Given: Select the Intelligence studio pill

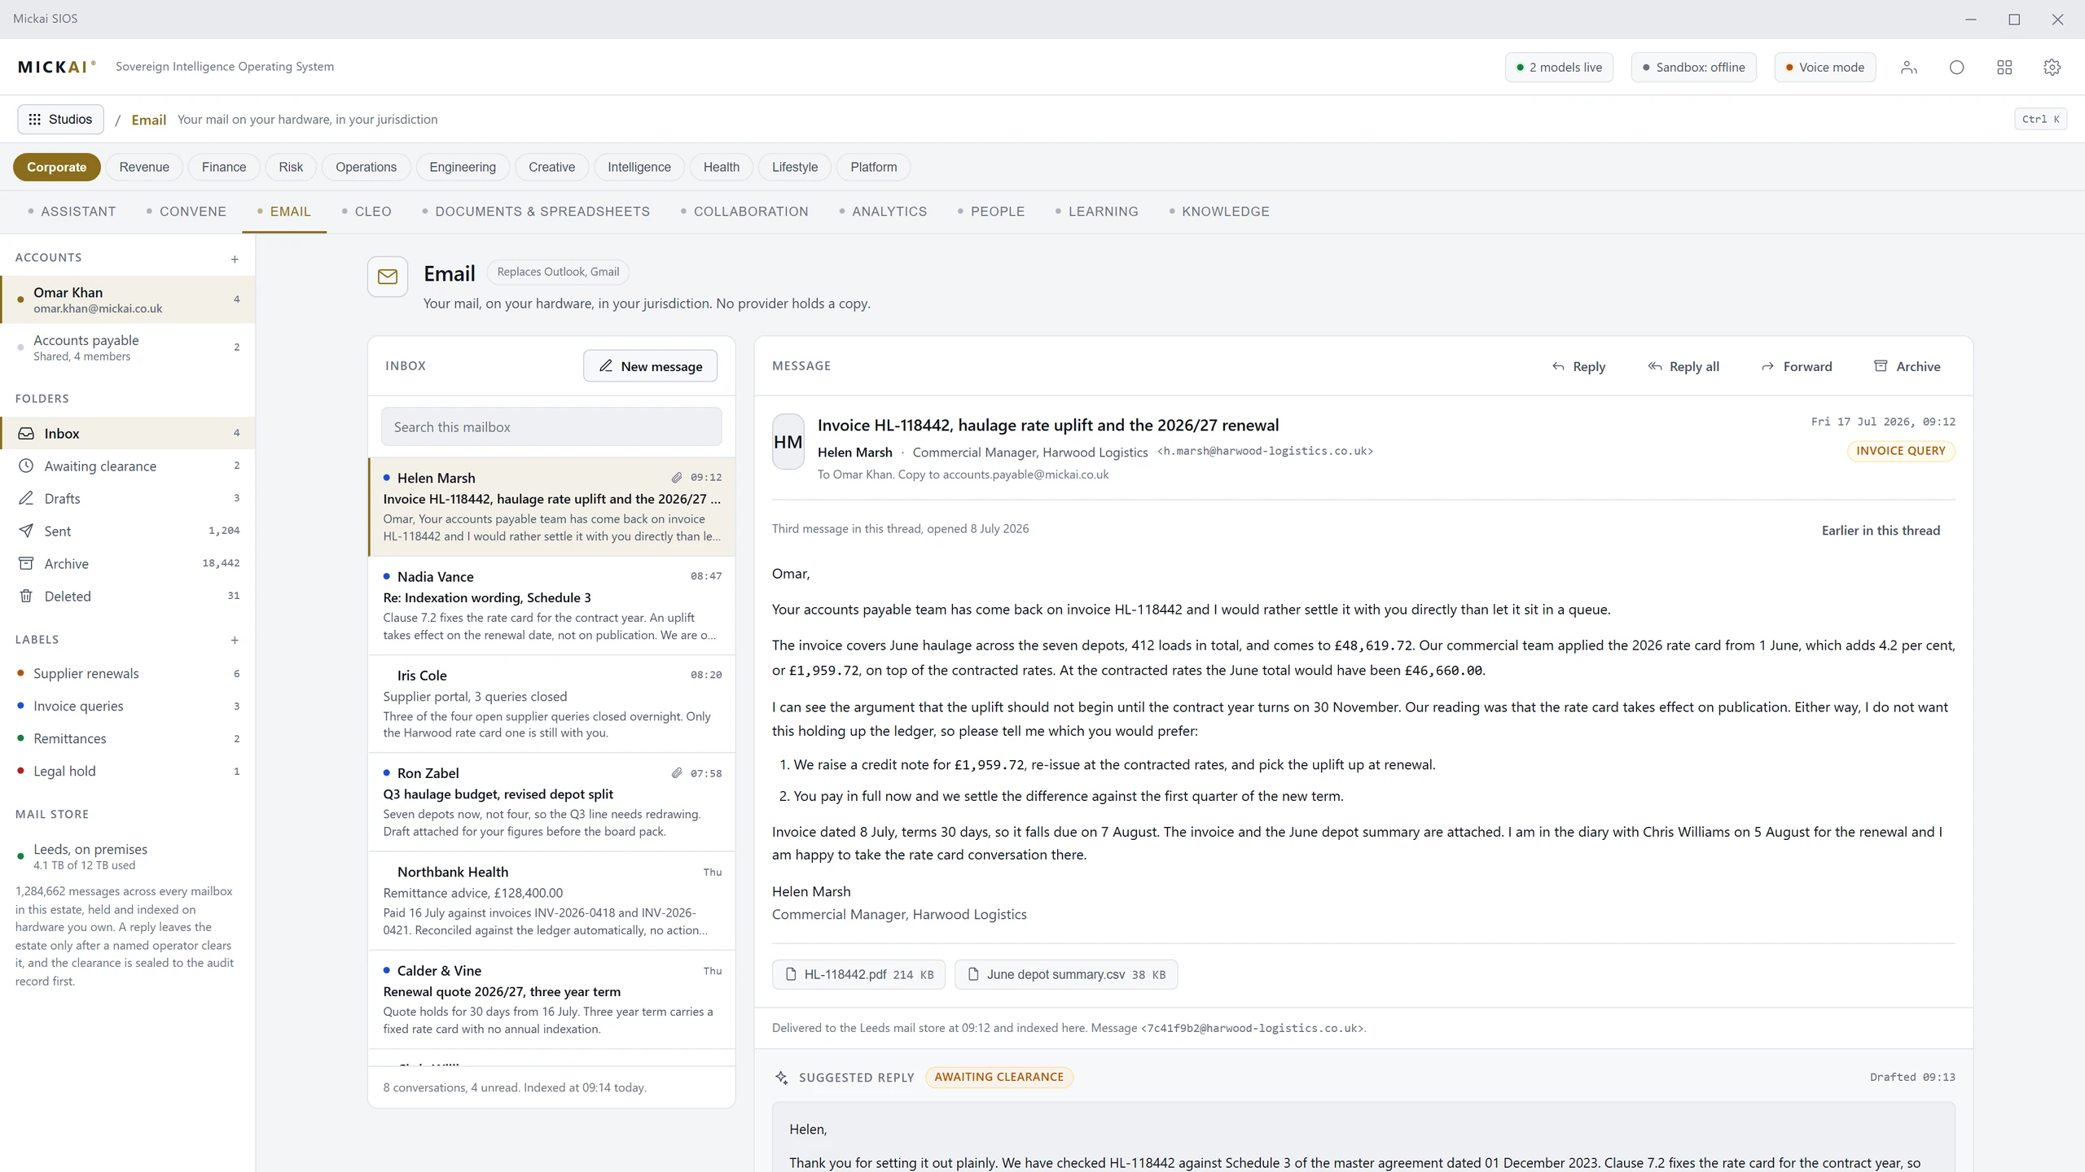Looking at the screenshot, I should [639, 167].
